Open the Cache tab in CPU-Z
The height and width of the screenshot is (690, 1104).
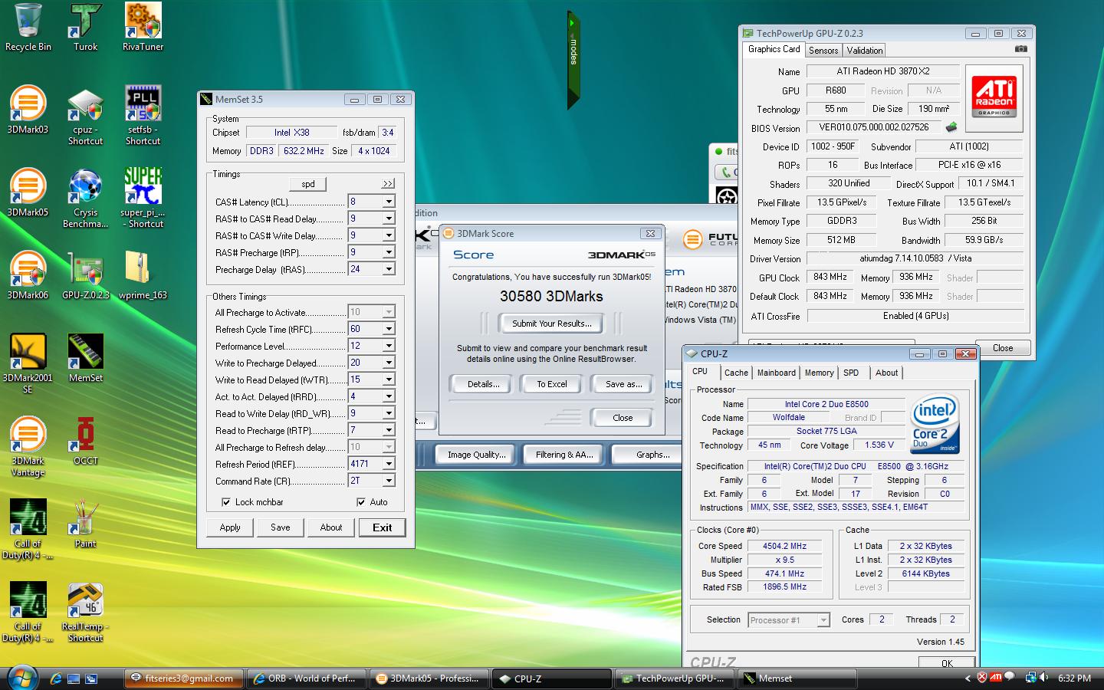736,373
